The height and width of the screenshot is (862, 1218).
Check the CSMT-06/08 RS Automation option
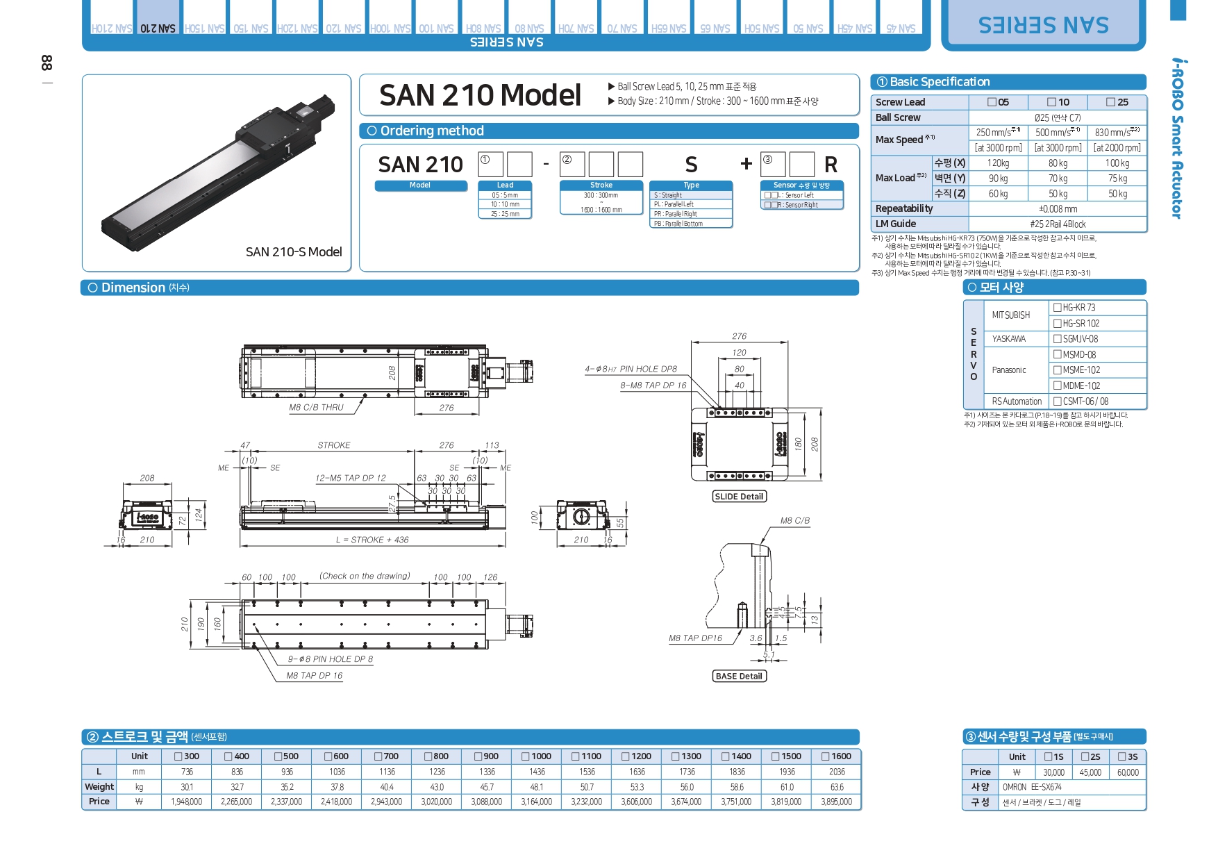coord(1058,401)
